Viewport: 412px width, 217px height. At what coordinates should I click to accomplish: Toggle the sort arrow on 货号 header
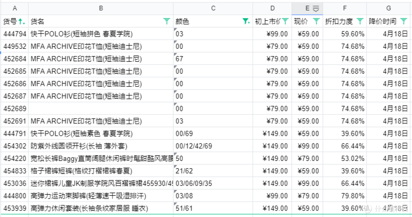(x=21, y=21)
